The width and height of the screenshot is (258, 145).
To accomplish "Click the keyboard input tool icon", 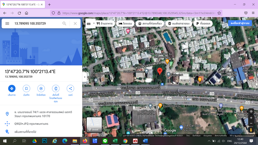I will (x=89, y=24).
